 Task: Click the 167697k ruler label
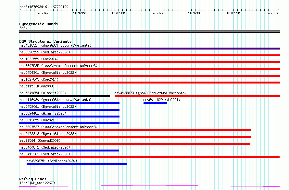tap(157, 13)
